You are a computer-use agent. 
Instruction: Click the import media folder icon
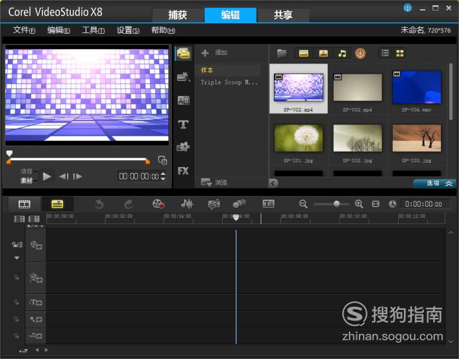pyautogui.click(x=282, y=53)
